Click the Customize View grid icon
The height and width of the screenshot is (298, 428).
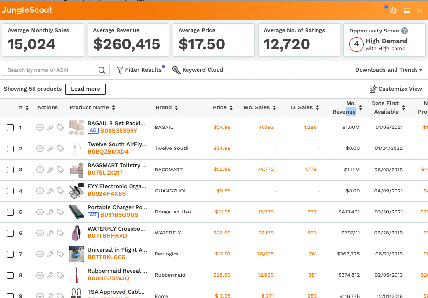373,89
